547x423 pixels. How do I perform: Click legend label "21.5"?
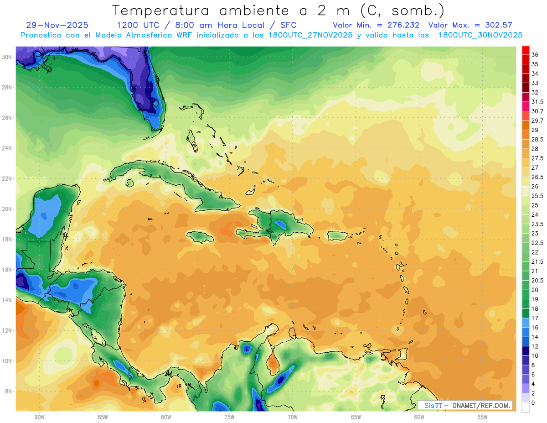pos(537,261)
